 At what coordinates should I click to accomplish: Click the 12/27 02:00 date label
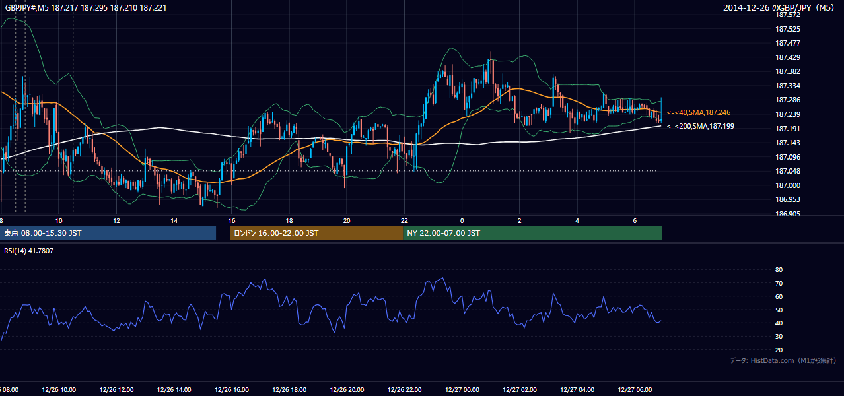pos(520,390)
